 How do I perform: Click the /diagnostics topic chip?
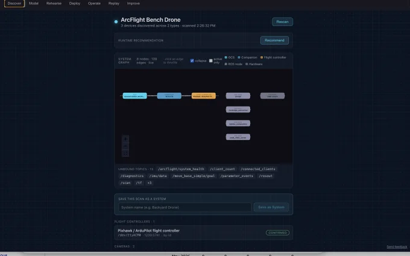132,176
